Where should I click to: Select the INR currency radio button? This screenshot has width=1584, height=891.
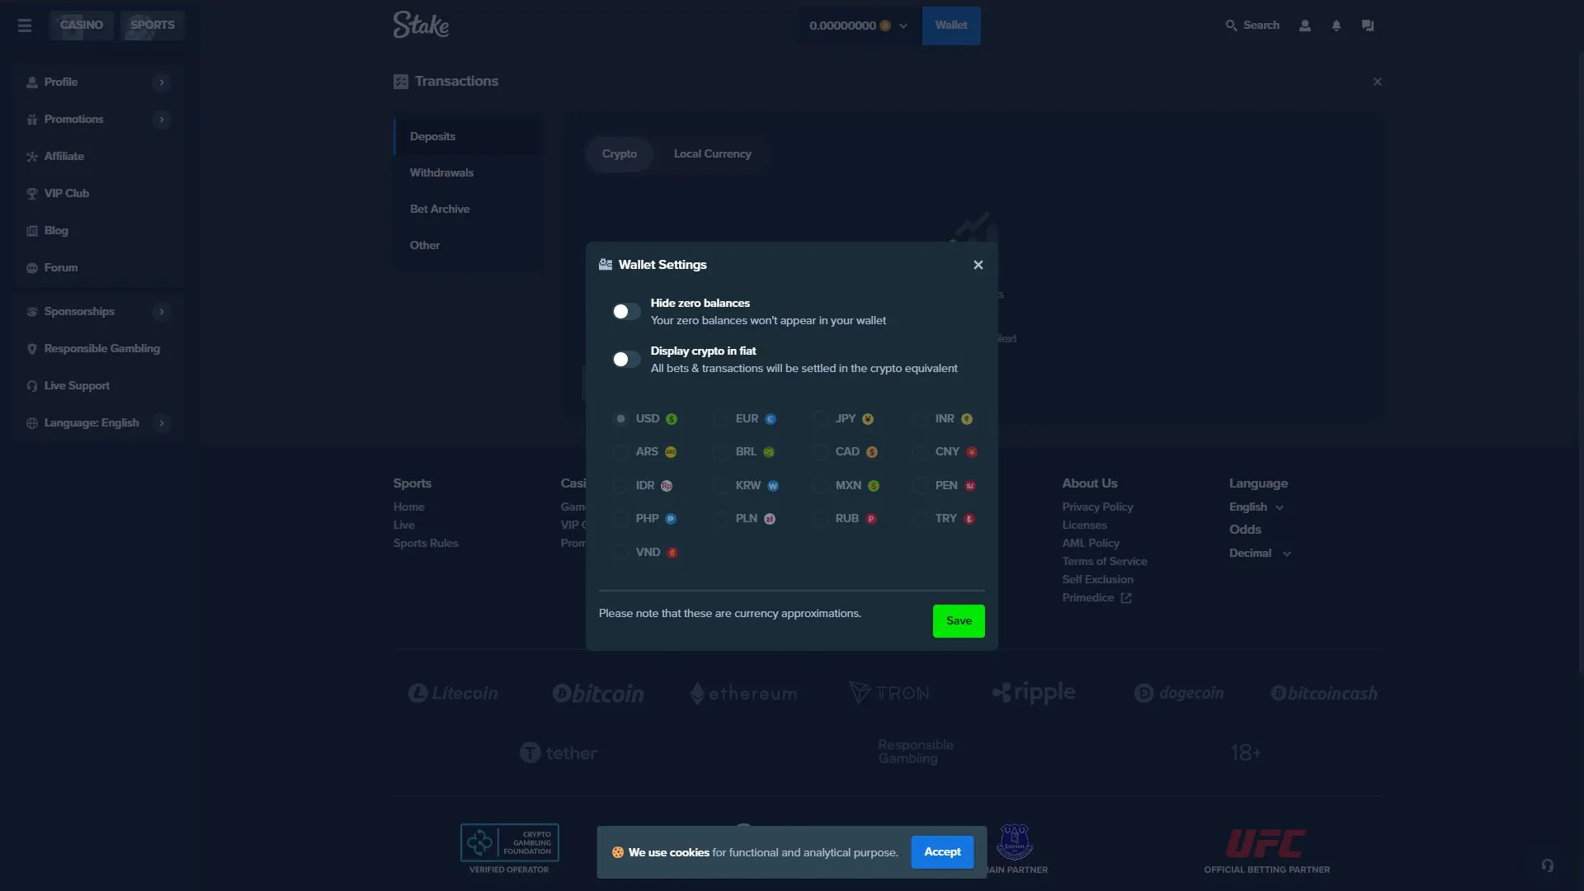coord(921,419)
